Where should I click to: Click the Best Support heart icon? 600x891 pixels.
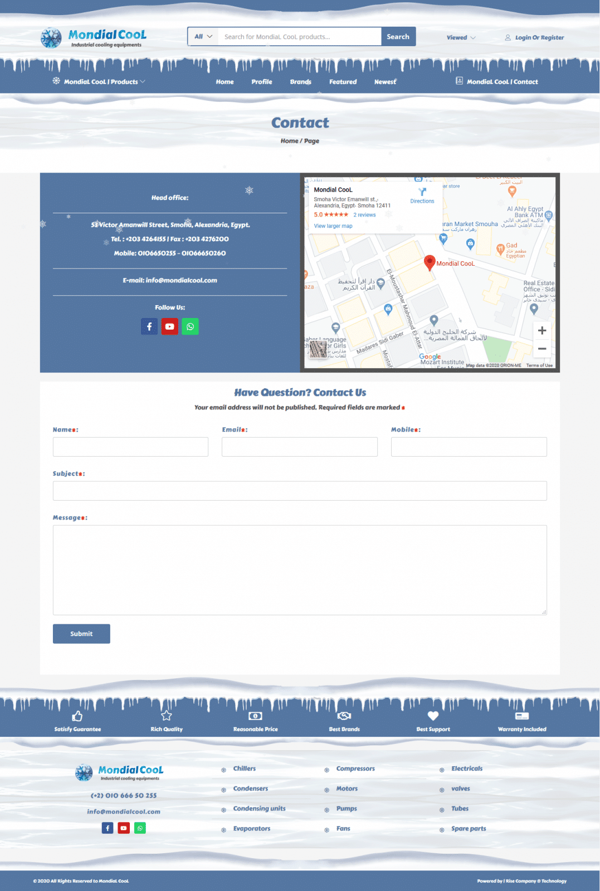coord(433,716)
